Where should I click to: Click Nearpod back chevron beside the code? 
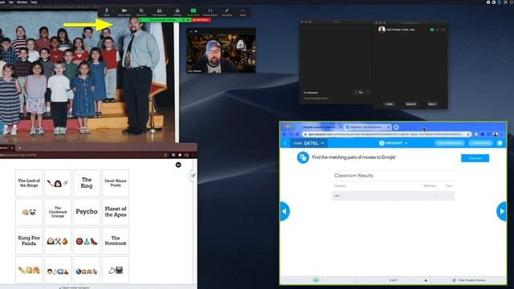click(x=285, y=143)
